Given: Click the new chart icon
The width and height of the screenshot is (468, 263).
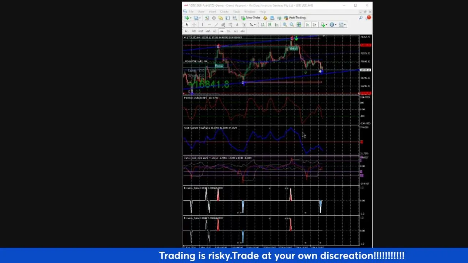Looking at the screenshot, I should (187, 18).
